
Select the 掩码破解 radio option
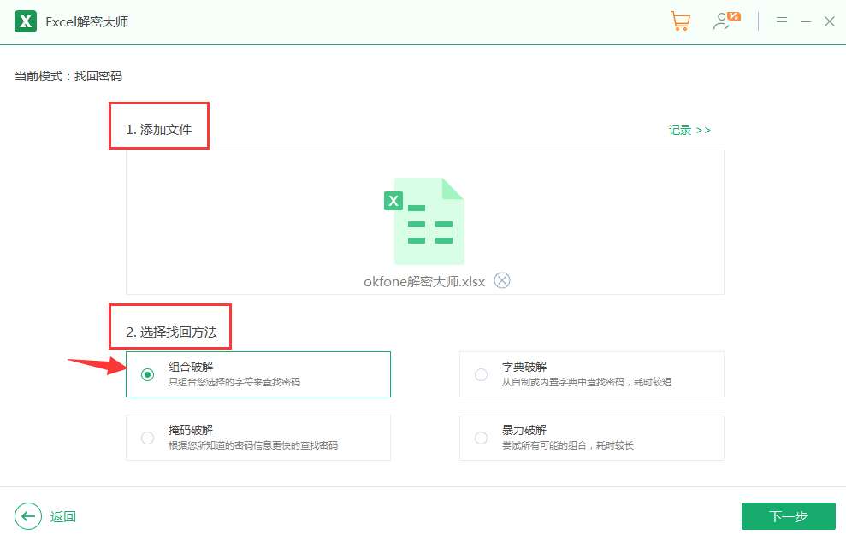point(147,438)
